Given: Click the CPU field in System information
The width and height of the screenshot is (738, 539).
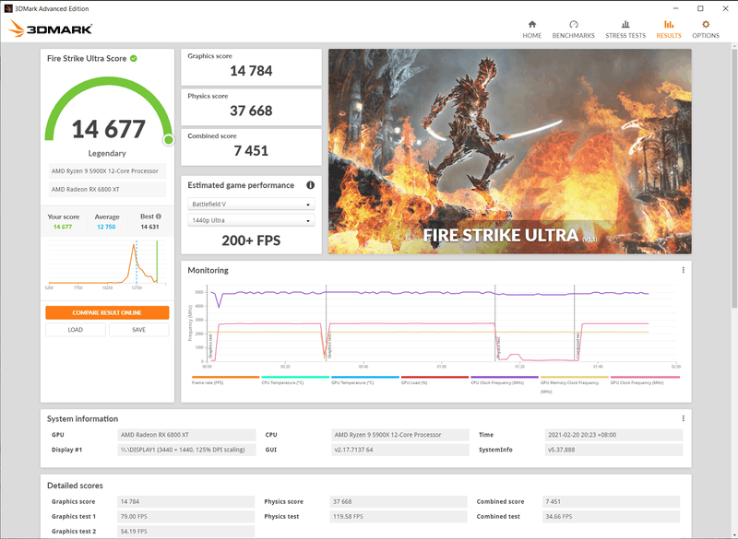Looking at the screenshot, I should pyautogui.click(x=400, y=435).
